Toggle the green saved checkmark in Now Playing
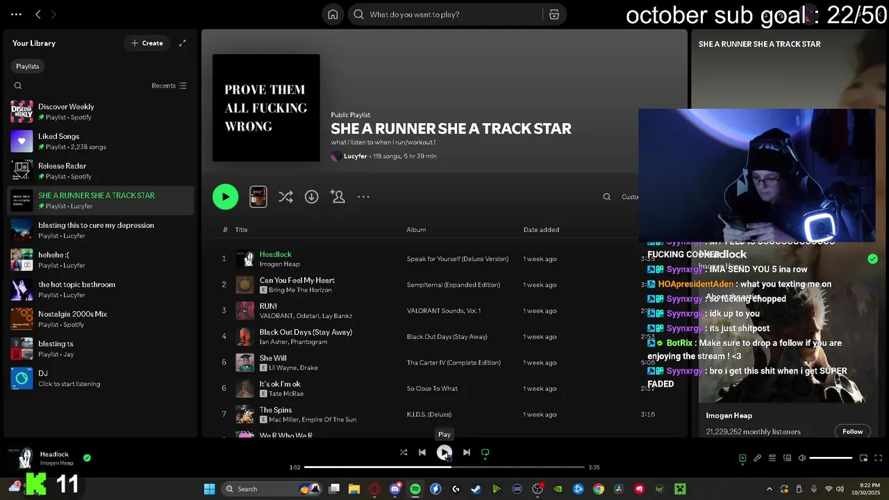The width and height of the screenshot is (889, 500). click(x=872, y=259)
